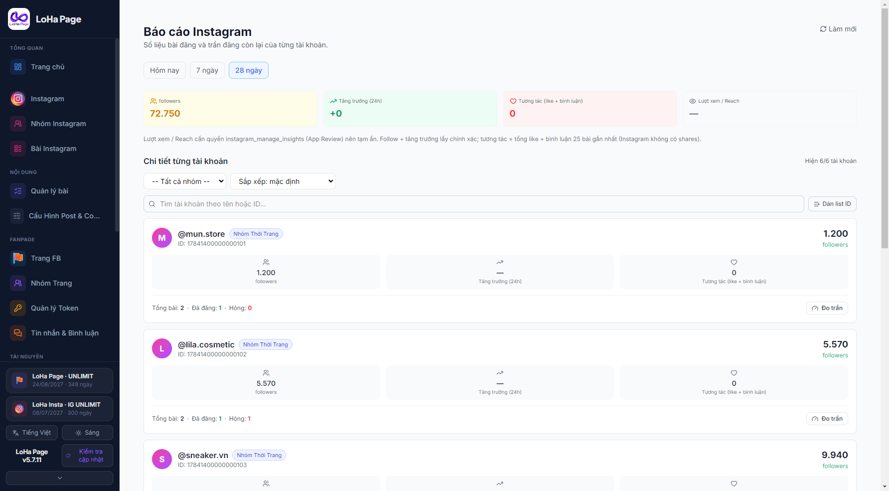Click the Tương tác heart icon in summary
The width and height of the screenshot is (889, 491).
point(513,101)
